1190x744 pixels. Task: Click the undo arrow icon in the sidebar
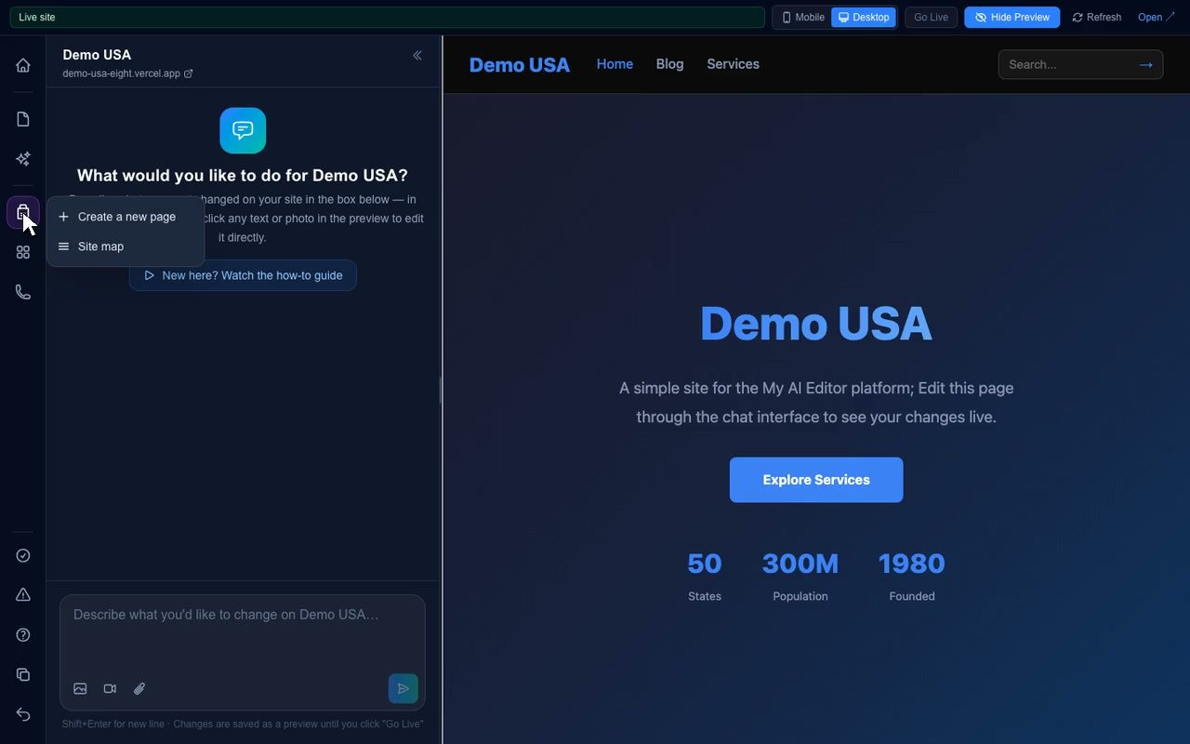pyautogui.click(x=23, y=714)
